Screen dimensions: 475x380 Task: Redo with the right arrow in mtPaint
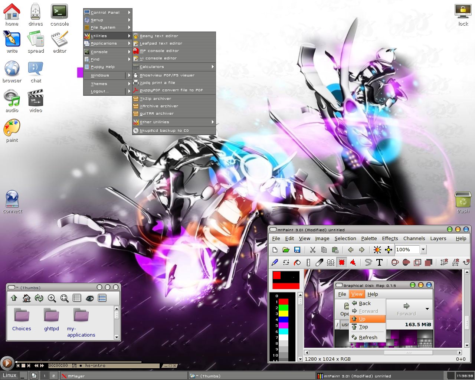pyautogui.click(x=362, y=250)
